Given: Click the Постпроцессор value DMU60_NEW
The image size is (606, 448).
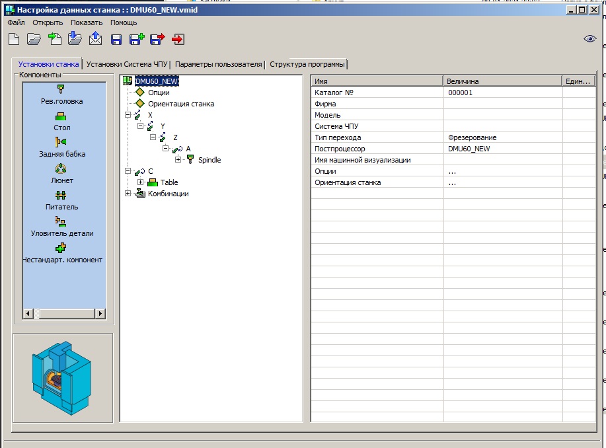Looking at the screenshot, I should coord(469,149).
